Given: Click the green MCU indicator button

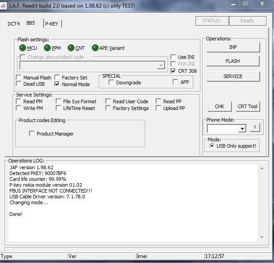Looking at the screenshot, I should pyautogui.click(x=22, y=48).
